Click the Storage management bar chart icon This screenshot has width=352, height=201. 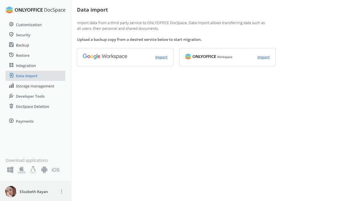(x=11, y=86)
